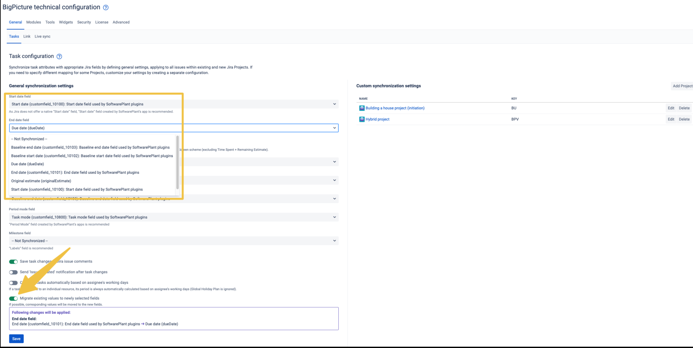Click the Save button
Image resolution: width=693 pixels, height=348 pixels.
(x=16, y=339)
